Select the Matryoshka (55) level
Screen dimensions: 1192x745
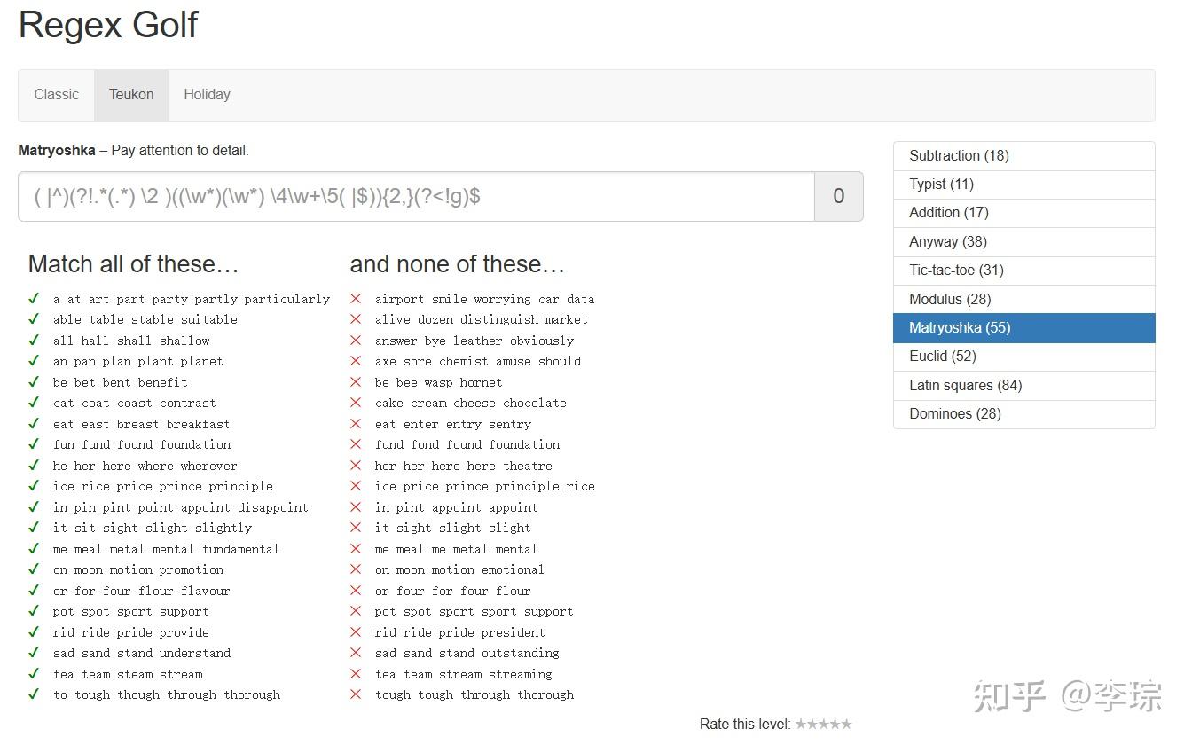click(1023, 328)
